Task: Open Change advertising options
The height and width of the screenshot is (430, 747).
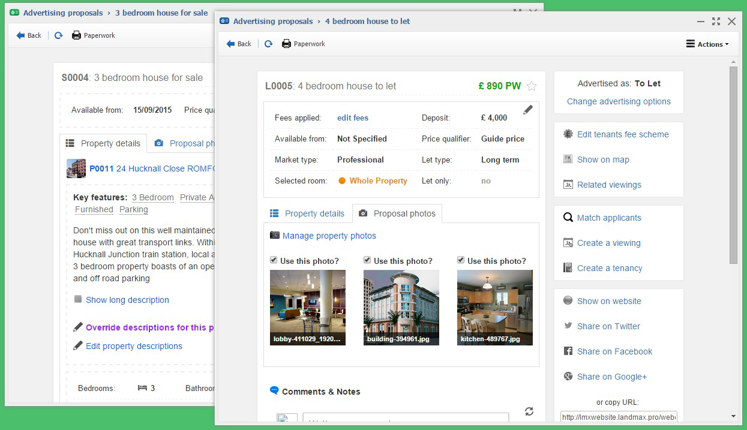Action: click(x=619, y=101)
